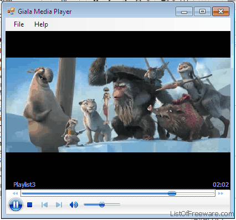Close the Giala Media Player window
This screenshot has height=220, width=236.
(x=220, y=12)
